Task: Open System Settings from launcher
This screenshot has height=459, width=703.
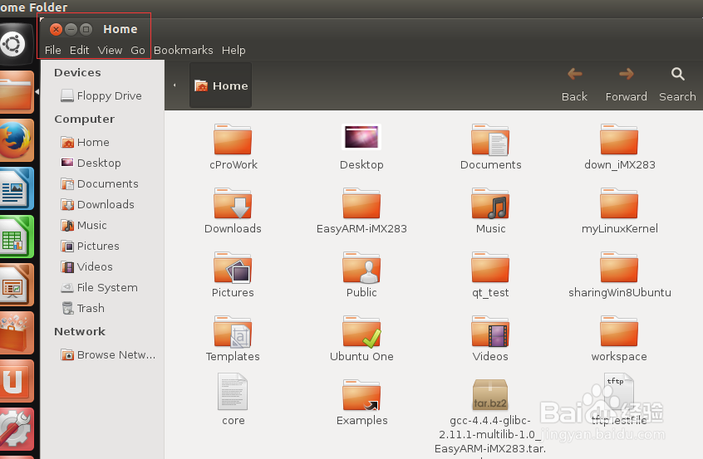Action: click(16, 429)
